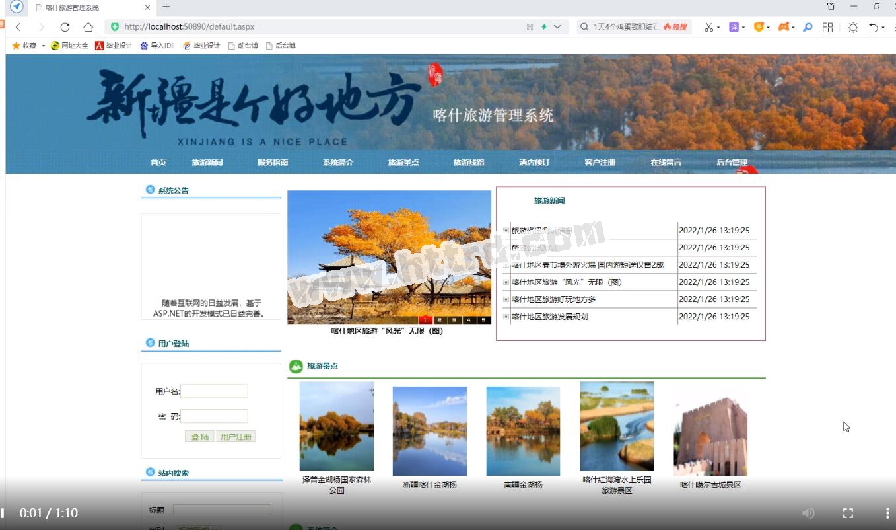Open the 喀什红海湾水上乐园 thumbnail
This screenshot has width=896, height=530.
coord(617,426)
